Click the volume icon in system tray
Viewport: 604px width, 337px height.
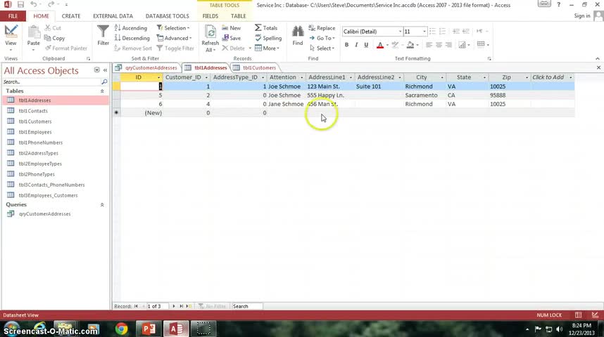560,329
